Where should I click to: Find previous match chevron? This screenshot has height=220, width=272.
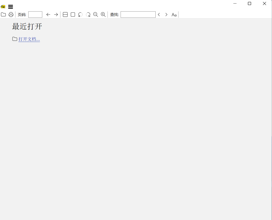click(x=159, y=15)
